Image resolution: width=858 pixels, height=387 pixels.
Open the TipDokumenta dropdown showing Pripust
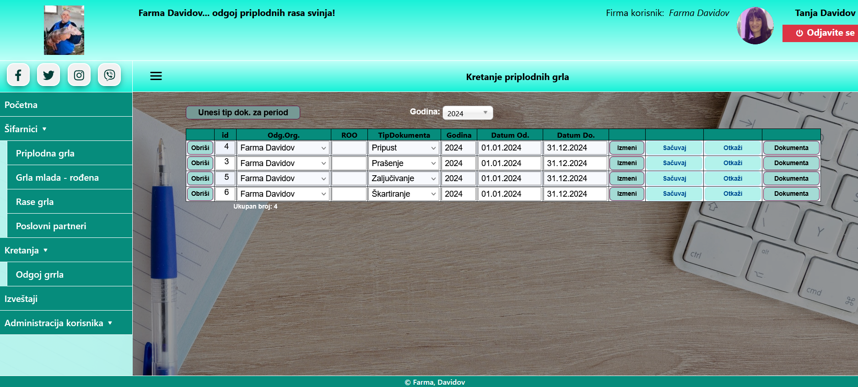click(403, 148)
